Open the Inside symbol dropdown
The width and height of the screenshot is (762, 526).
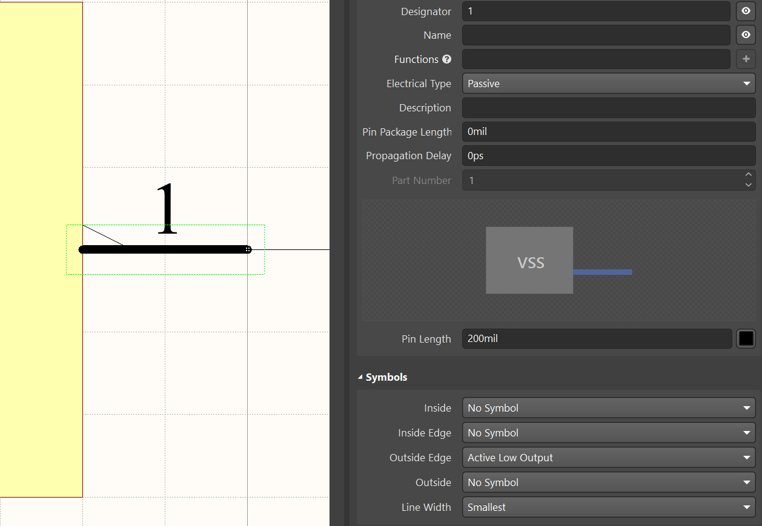click(608, 407)
